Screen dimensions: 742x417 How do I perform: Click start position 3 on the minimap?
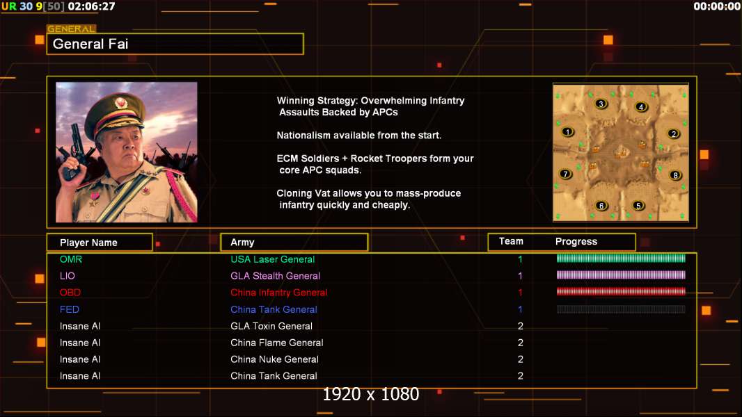pos(601,104)
